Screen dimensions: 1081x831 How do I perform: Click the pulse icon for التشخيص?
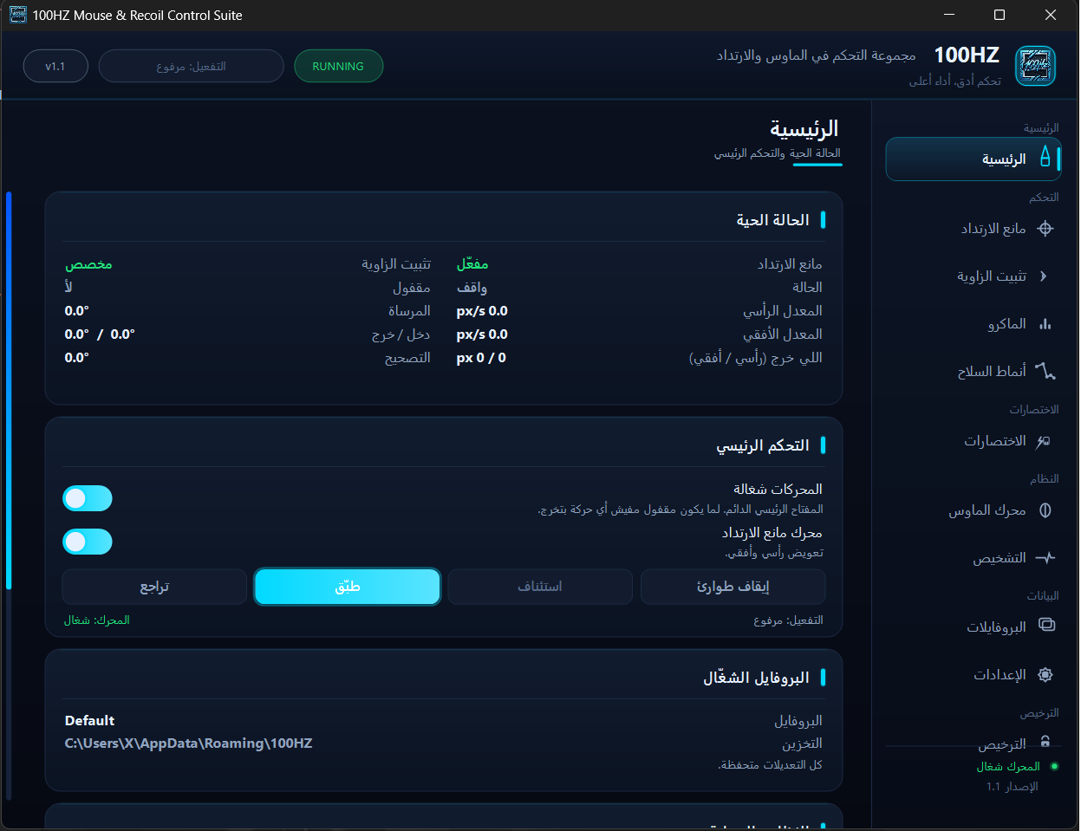tap(1045, 558)
